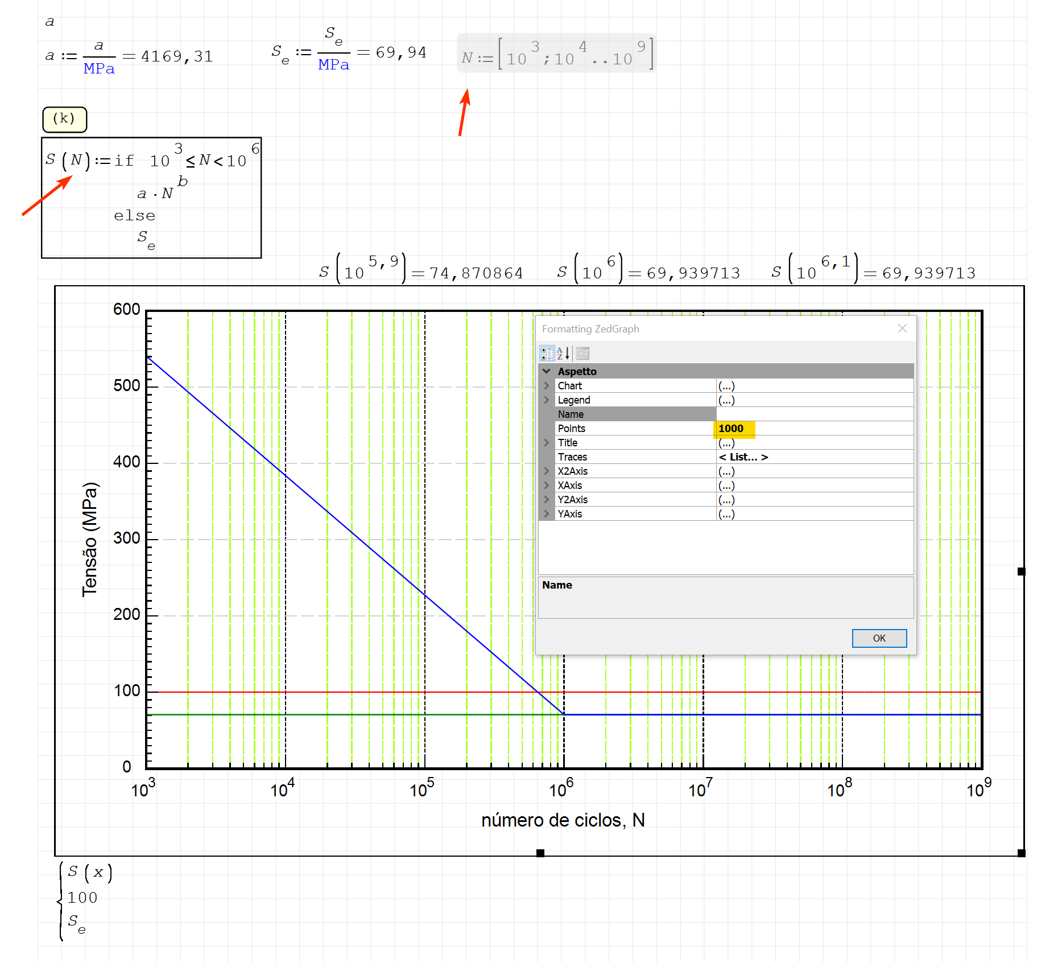Click the plot's right-edge resize handle

1021,572
